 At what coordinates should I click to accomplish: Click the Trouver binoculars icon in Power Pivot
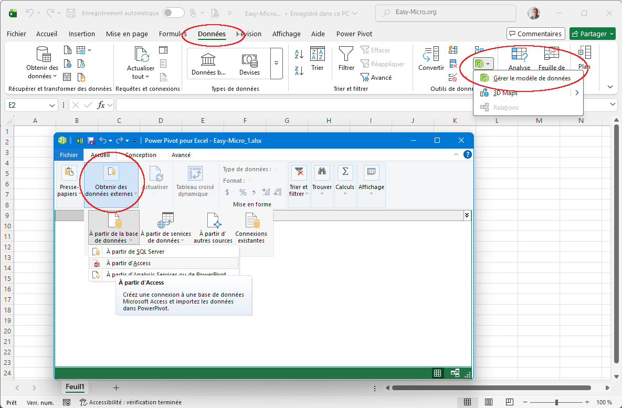point(322,172)
